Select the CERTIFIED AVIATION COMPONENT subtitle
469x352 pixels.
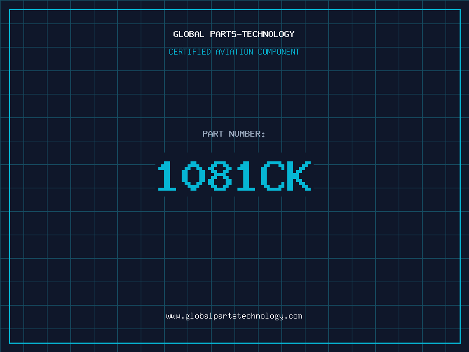pyautogui.click(x=234, y=52)
